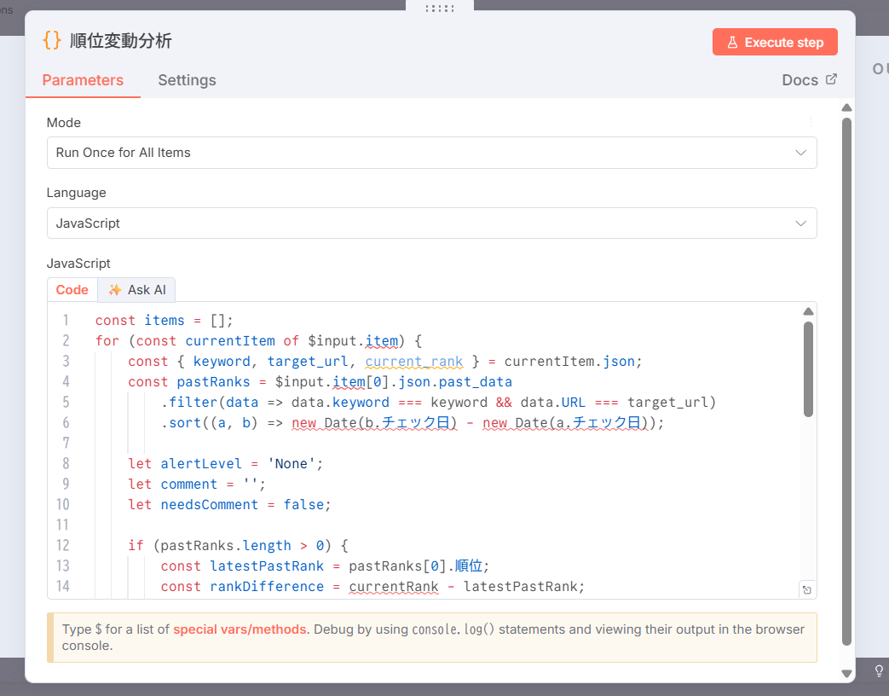Open the Run Once for All Items selector
The width and height of the screenshot is (889, 696).
point(430,153)
